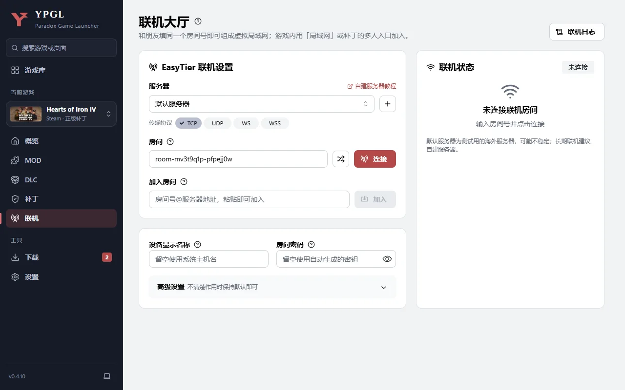Screen dimensions: 625x390
Task: Generate a random room ID with shuffle icon
Action: coord(341,159)
